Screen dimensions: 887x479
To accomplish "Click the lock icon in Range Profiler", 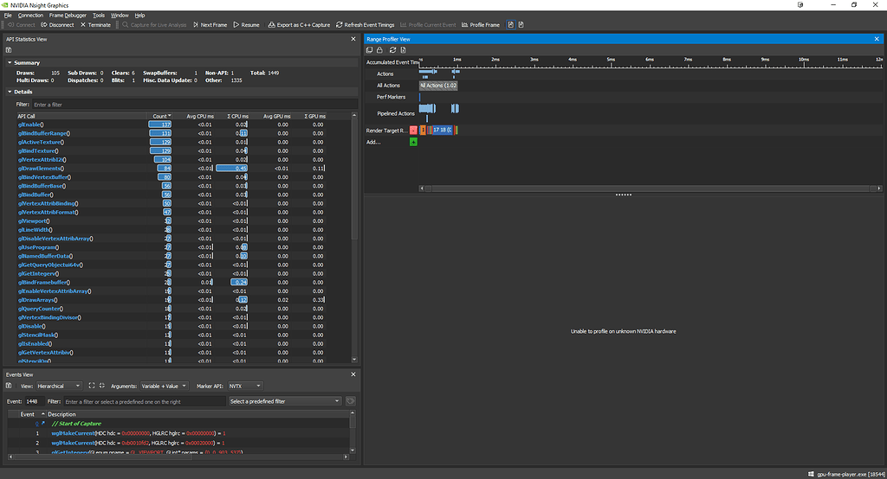I will pos(379,50).
